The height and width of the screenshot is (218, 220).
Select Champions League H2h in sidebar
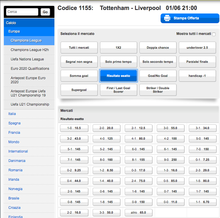(x=30, y=50)
